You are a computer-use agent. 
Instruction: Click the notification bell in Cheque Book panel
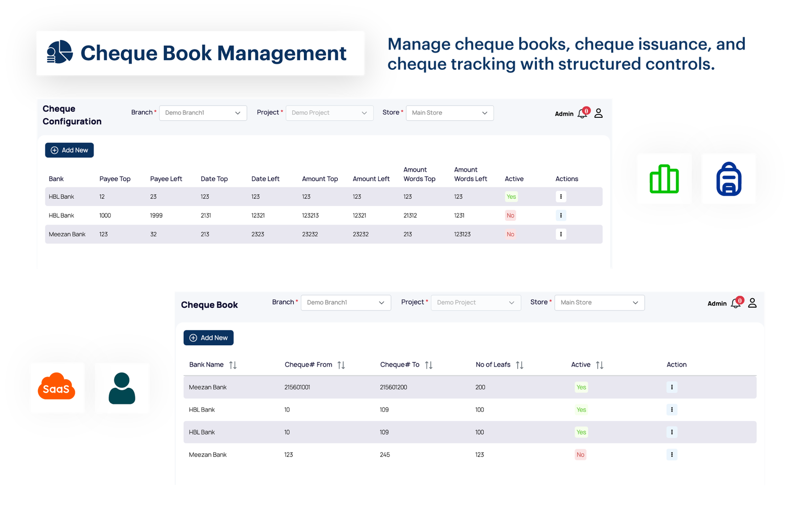click(737, 303)
